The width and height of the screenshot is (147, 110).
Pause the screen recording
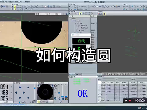[x=126, y=101]
